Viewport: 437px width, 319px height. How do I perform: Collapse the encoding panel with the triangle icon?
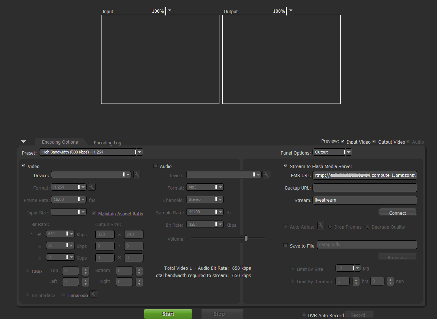tap(24, 142)
